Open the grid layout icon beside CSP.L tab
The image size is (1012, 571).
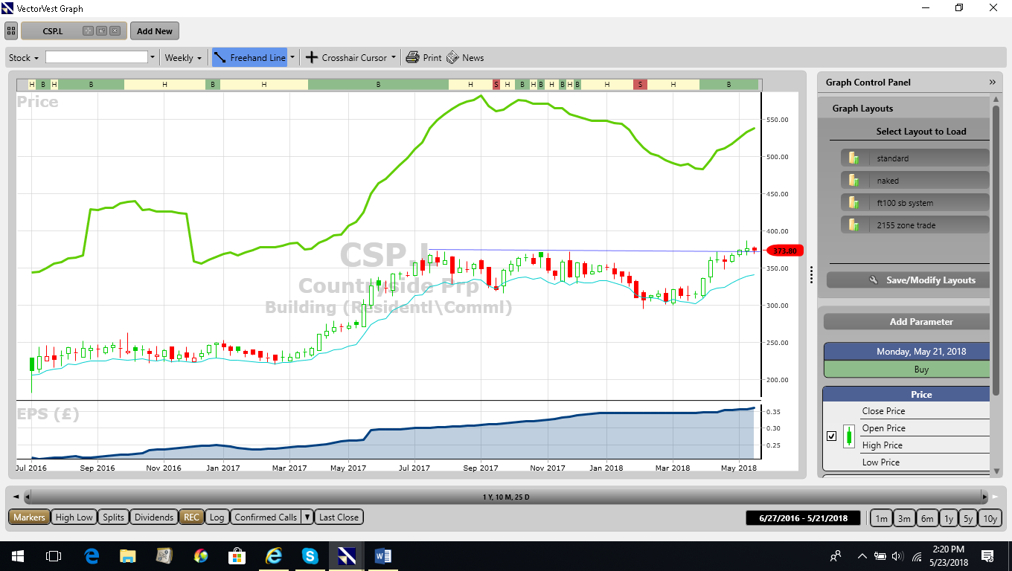click(x=11, y=31)
